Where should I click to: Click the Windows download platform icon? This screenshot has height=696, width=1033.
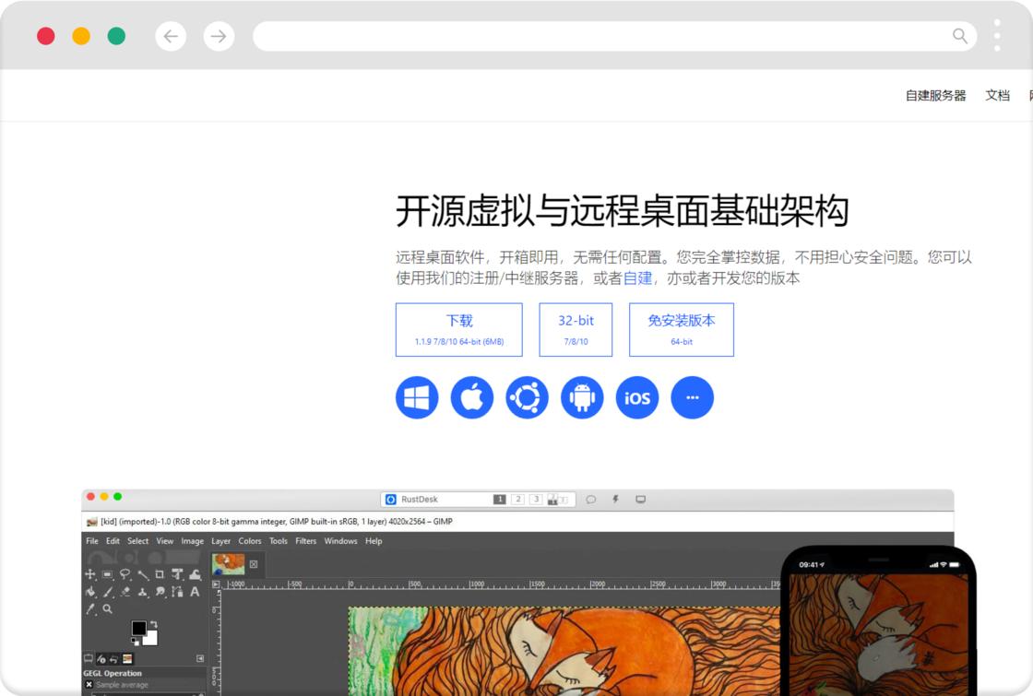pyautogui.click(x=416, y=396)
